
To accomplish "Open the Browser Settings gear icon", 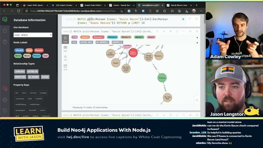I will click(x=5, y=99).
